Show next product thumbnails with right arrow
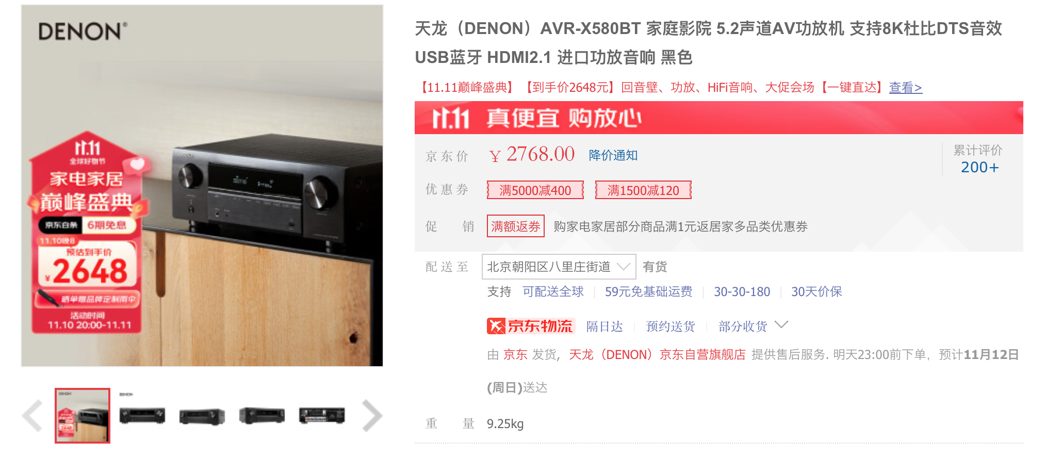The width and height of the screenshot is (1046, 457). tap(372, 416)
